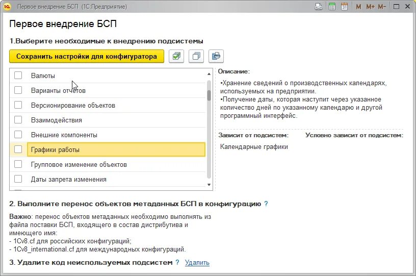The height and width of the screenshot is (276, 416).
Task: Click the M+ memory add button
Action: pos(370,7)
